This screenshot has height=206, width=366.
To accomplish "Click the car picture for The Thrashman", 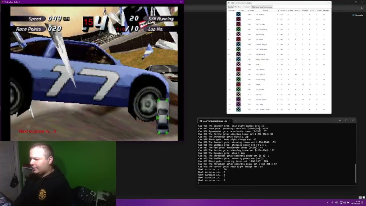I will click(x=238, y=29).
